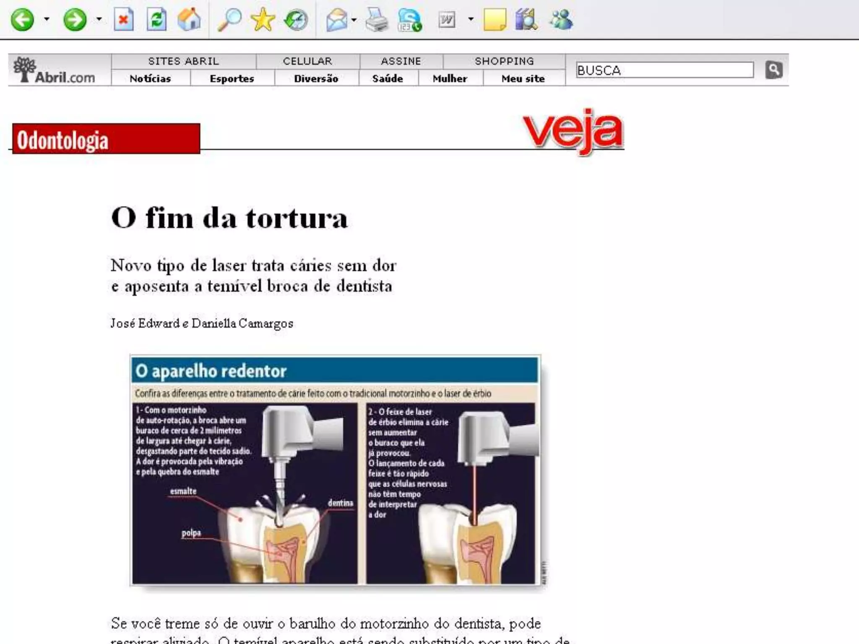859x644 pixels.
Task: Select the Saúde navigation tab
Action: [388, 78]
